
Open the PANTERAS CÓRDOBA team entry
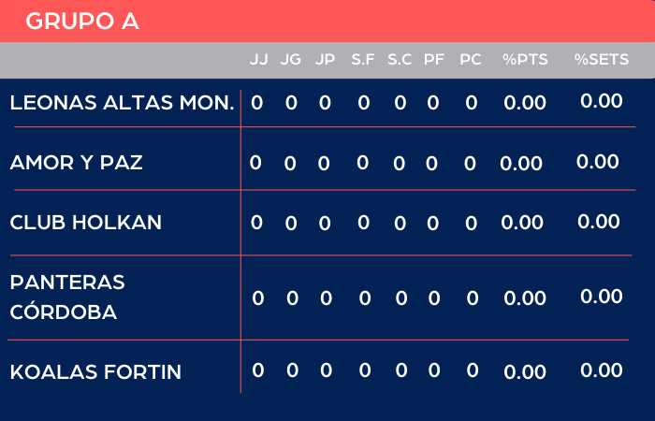67,297
